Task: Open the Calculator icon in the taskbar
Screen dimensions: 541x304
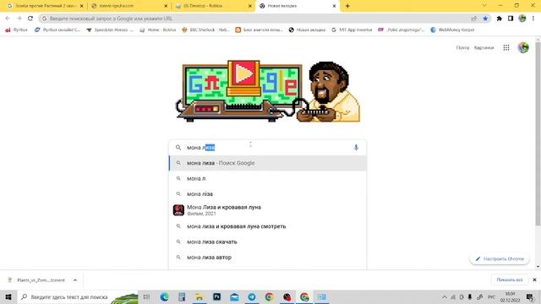Action: point(182,296)
